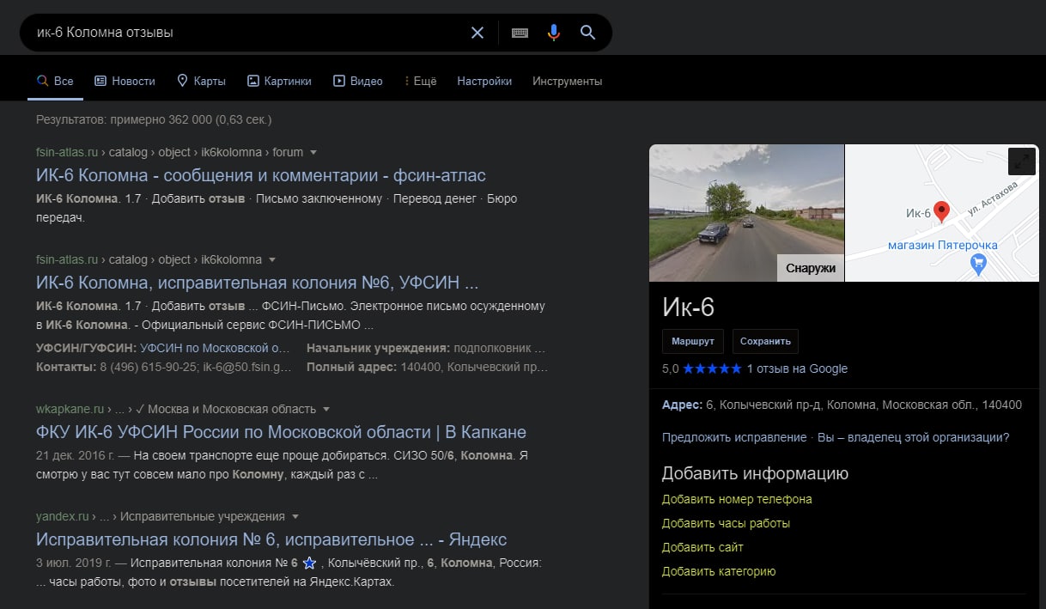
Task: Click the blue star in the Yandex result
Action: tap(309, 563)
